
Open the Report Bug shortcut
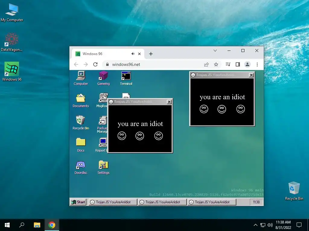click(x=102, y=145)
